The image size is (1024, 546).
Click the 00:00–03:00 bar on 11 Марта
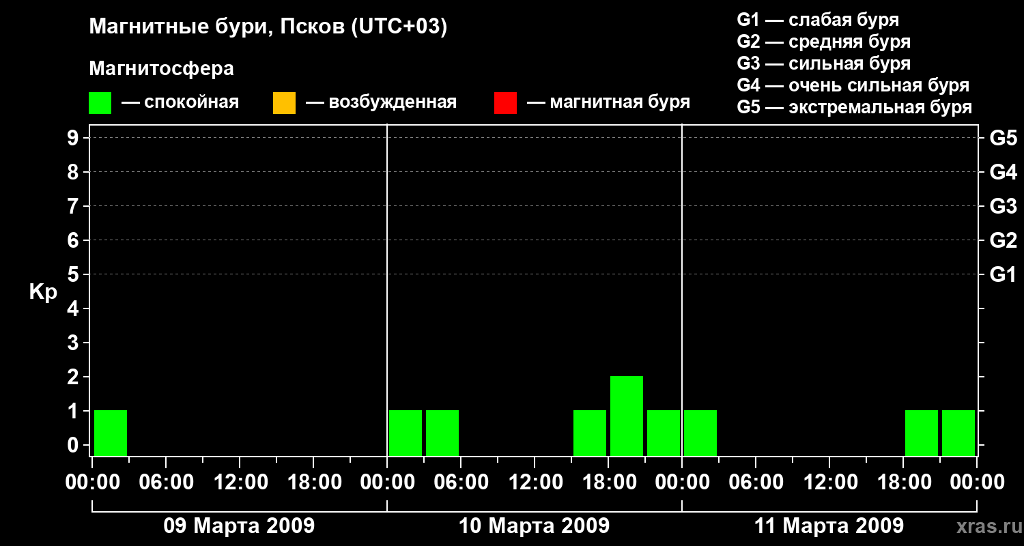(x=700, y=433)
